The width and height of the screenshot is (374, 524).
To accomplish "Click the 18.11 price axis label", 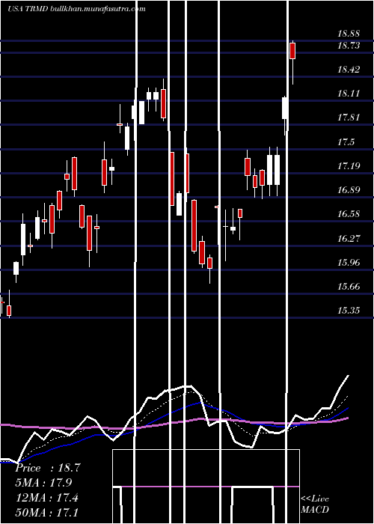I will tap(349, 94).
